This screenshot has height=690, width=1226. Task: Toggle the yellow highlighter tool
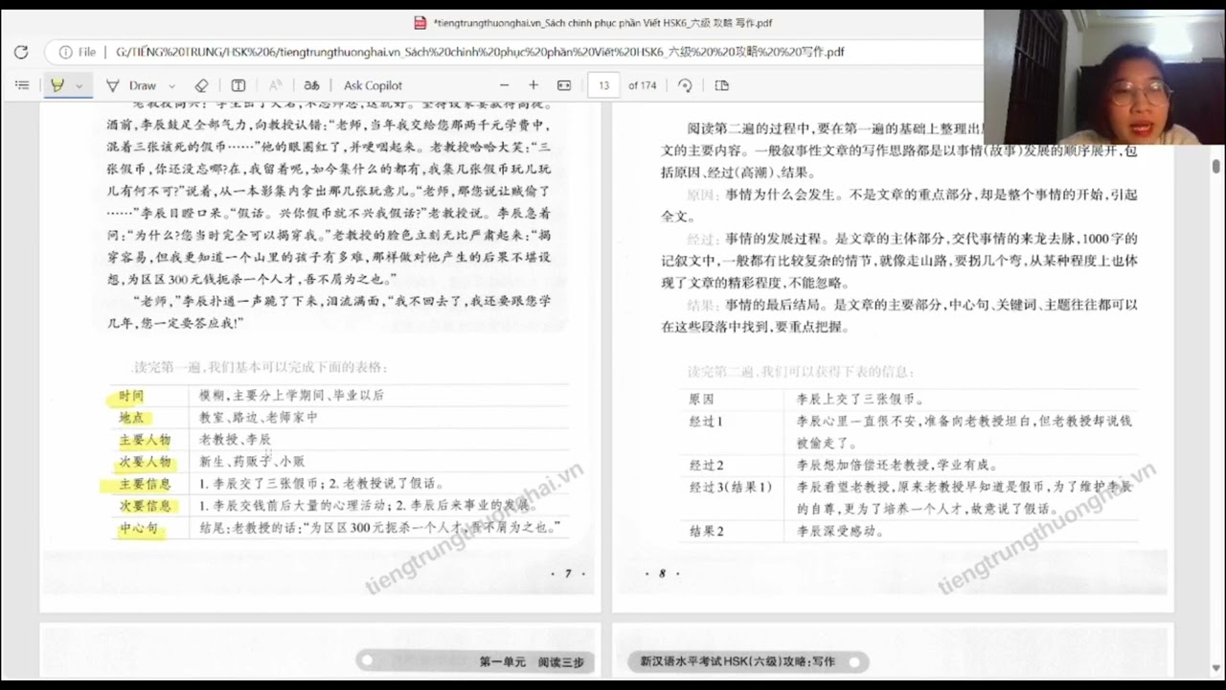click(57, 85)
